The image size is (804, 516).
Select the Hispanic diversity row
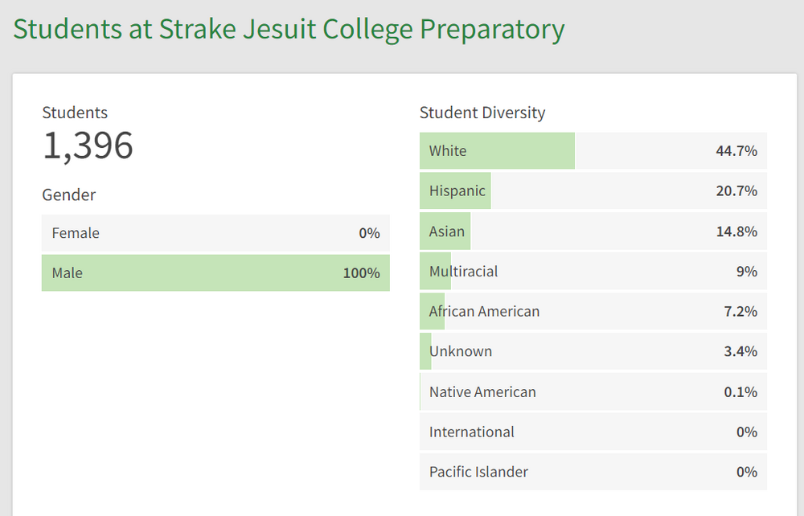pyautogui.click(x=593, y=191)
